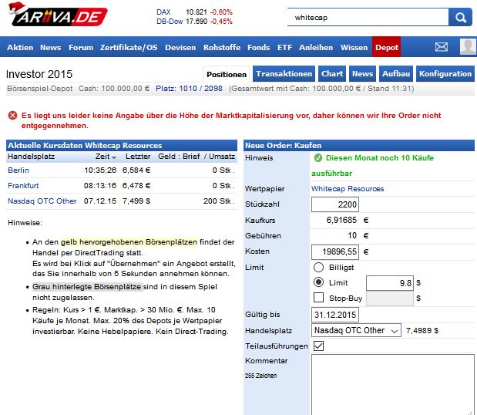Switch to the Konfiguration tab
The image size is (477, 415).
point(445,74)
